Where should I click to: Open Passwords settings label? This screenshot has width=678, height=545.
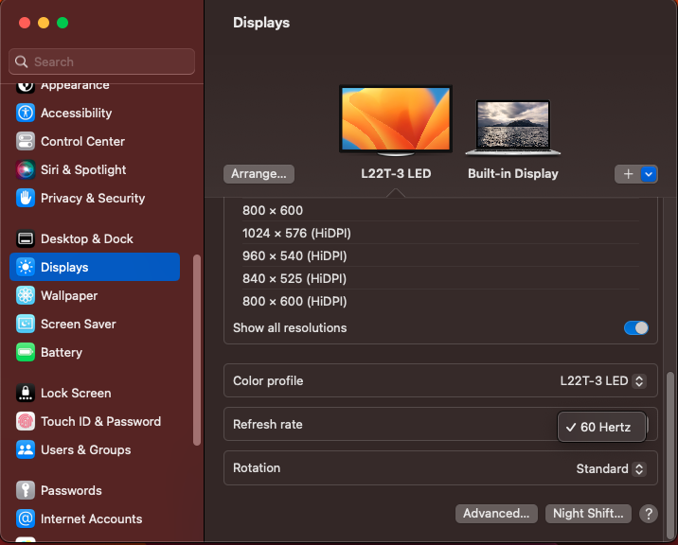point(71,490)
